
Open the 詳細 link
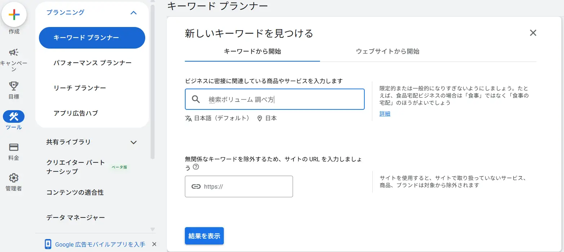[x=384, y=114]
